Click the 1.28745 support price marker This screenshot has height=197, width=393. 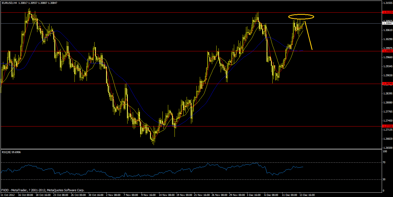(387, 84)
